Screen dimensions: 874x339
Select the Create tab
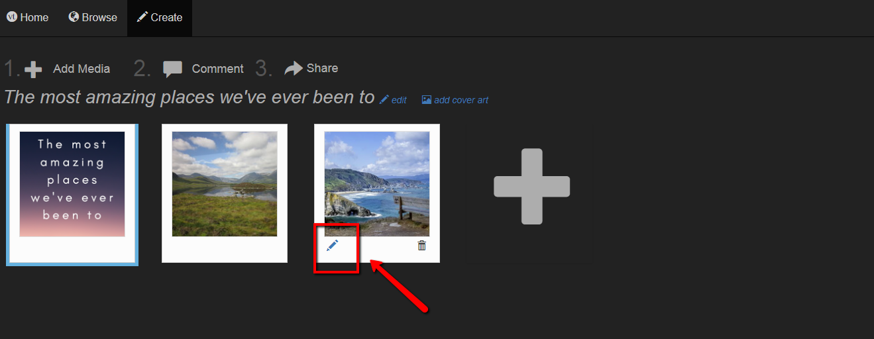coord(160,18)
